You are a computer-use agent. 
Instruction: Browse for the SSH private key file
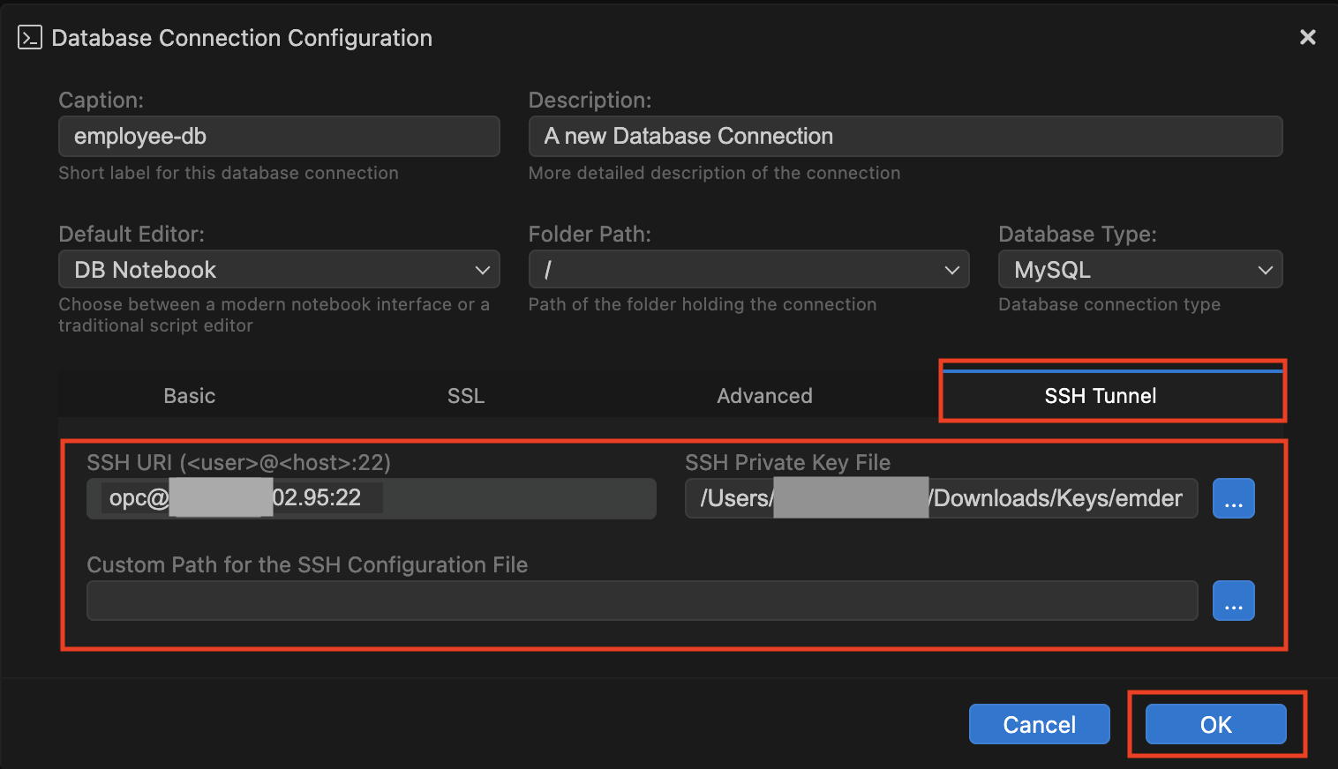click(x=1233, y=498)
